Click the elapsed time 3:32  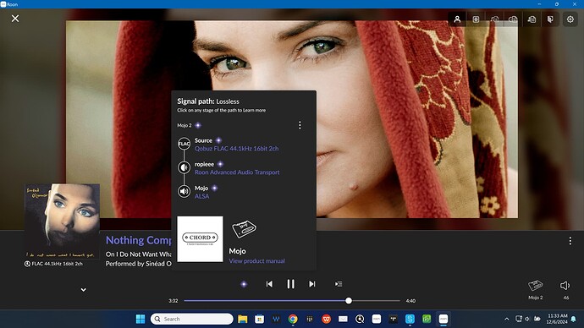coord(174,301)
